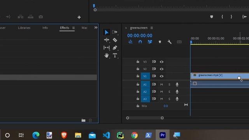Enable voice-over record on A2
Image resolution: width=249 pixels, height=140 pixels.
pyautogui.click(x=177, y=92)
